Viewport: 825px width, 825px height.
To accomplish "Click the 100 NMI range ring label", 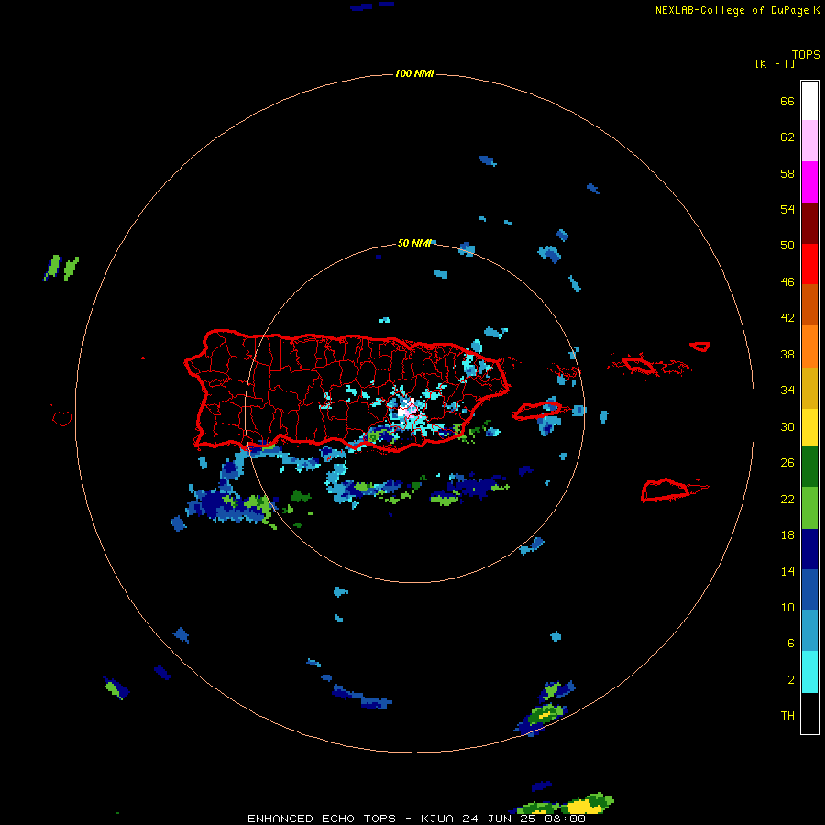I will click(x=414, y=73).
